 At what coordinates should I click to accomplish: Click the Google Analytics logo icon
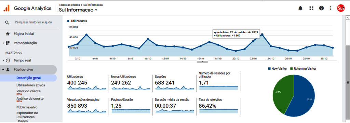pos(6,8)
